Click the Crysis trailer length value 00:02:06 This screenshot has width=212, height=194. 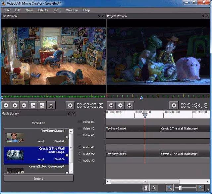60,159
